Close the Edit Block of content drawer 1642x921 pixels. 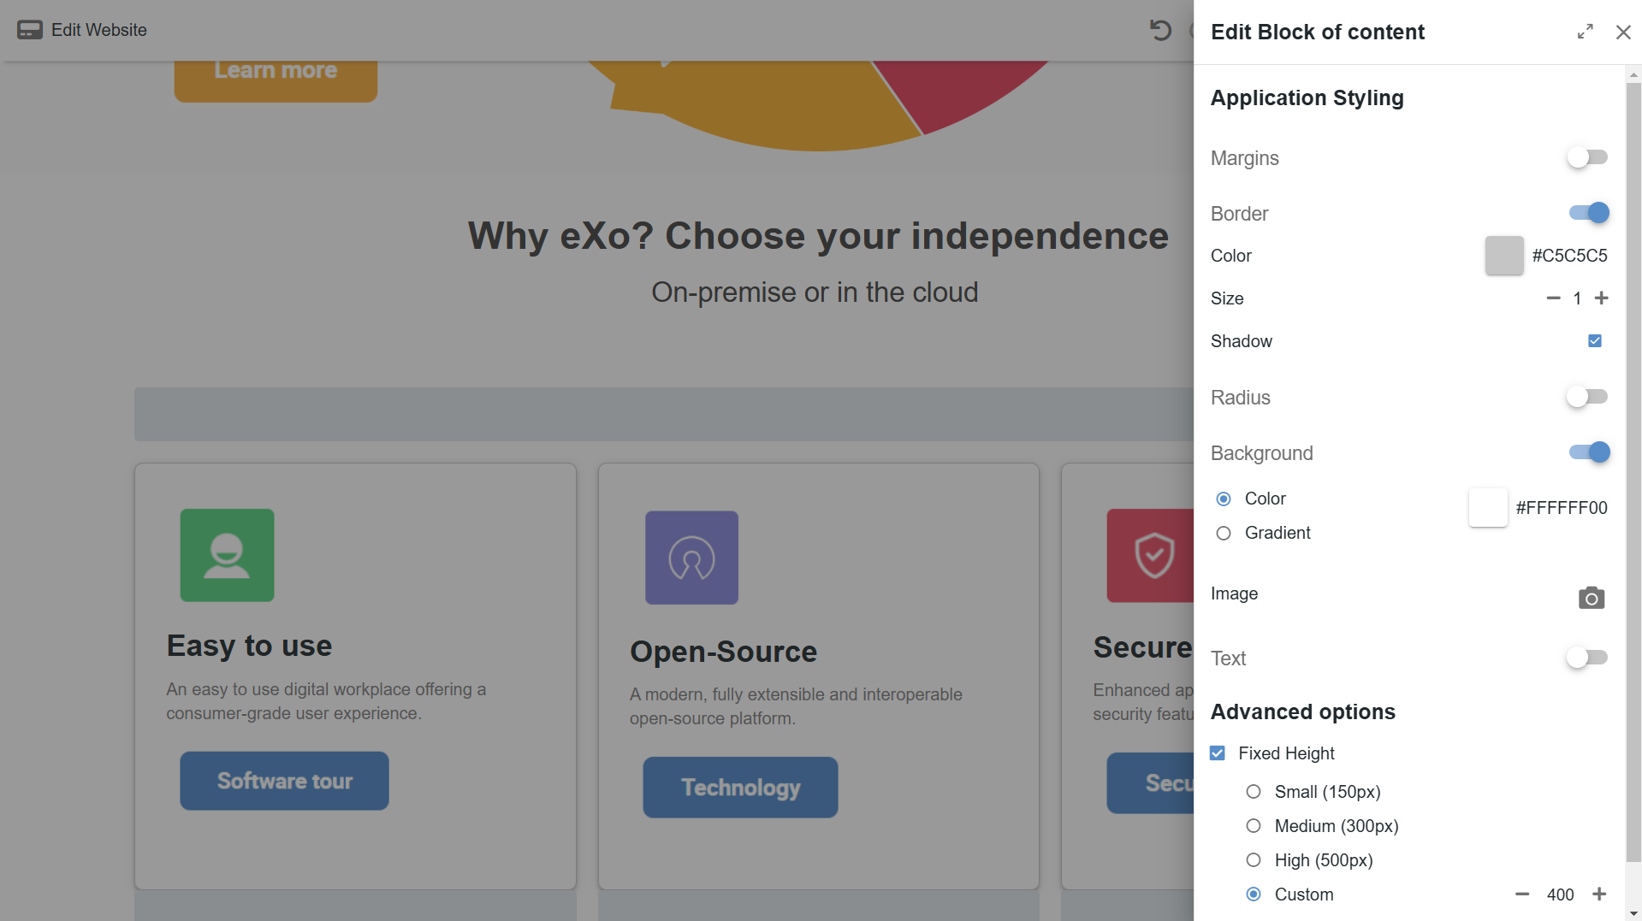1622,32
